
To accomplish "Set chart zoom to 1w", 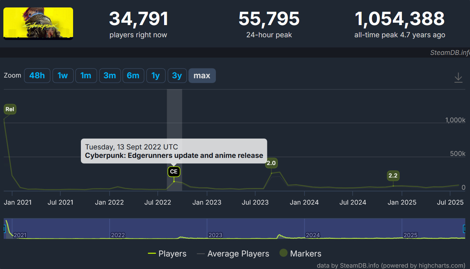I will [x=63, y=76].
